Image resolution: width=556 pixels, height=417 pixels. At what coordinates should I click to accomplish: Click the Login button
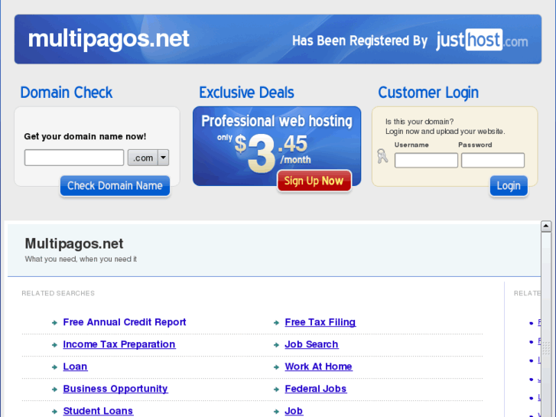coord(509,186)
